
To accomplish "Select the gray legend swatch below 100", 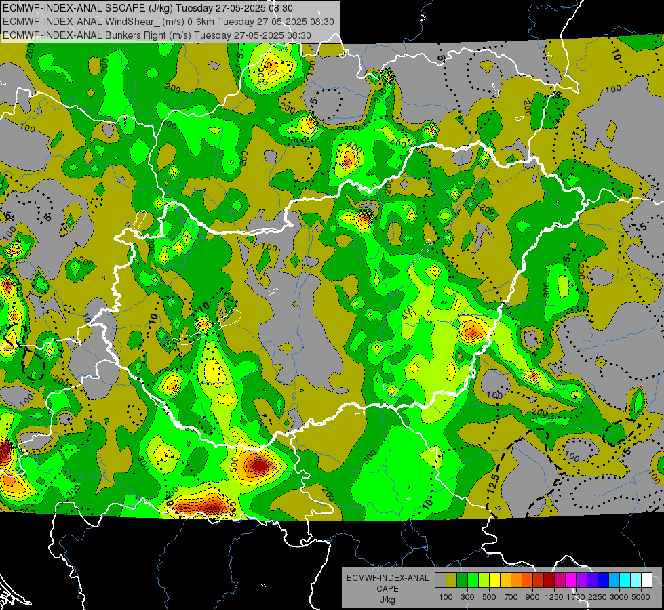I will coord(440,580).
